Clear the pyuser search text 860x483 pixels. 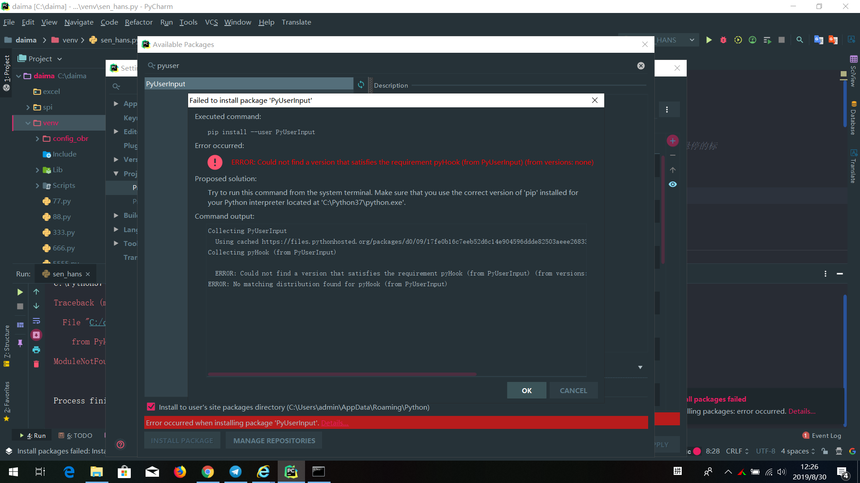point(641,66)
